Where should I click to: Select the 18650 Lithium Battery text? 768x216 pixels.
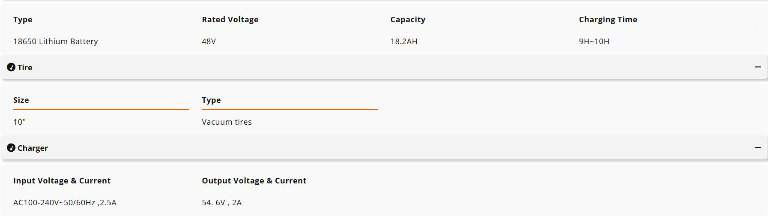point(56,42)
